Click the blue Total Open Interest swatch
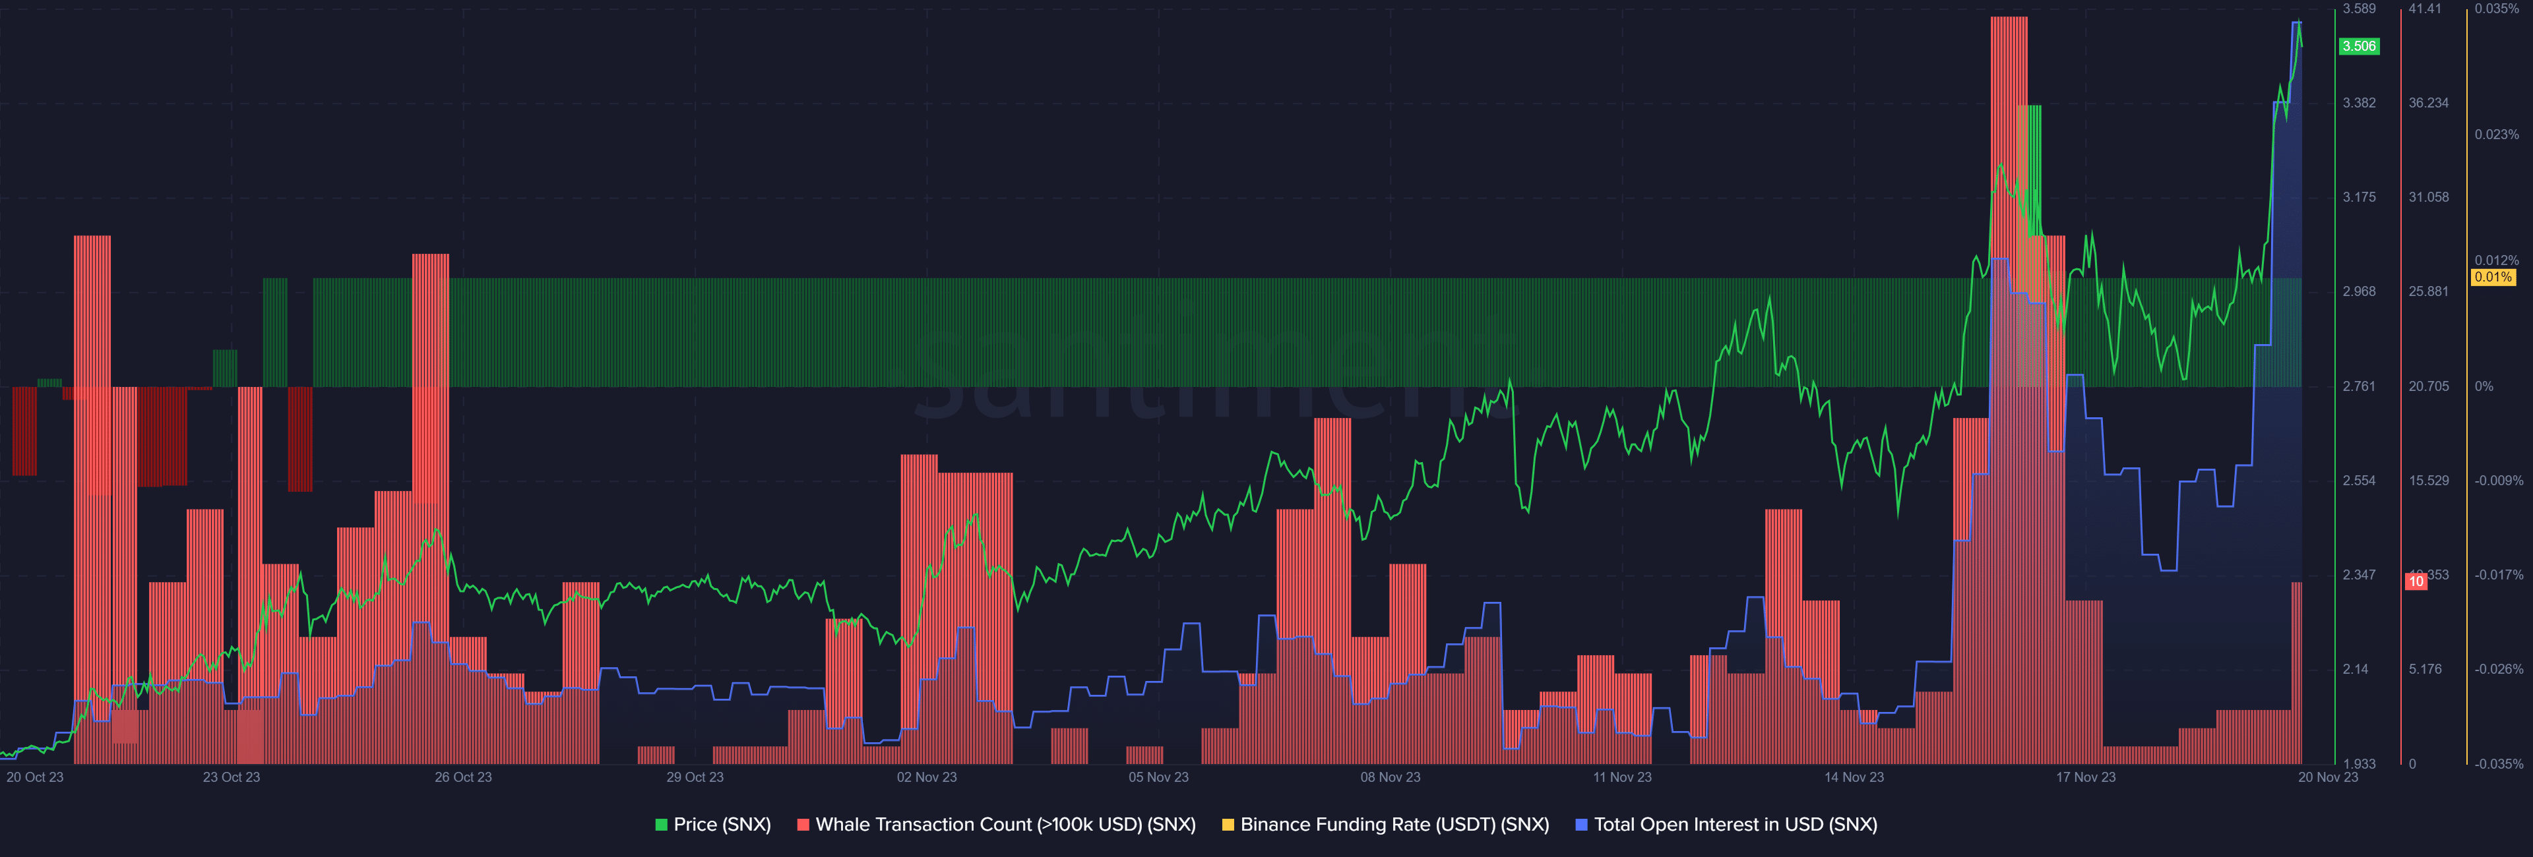The width and height of the screenshot is (2533, 857). click(x=1581, y=825)
